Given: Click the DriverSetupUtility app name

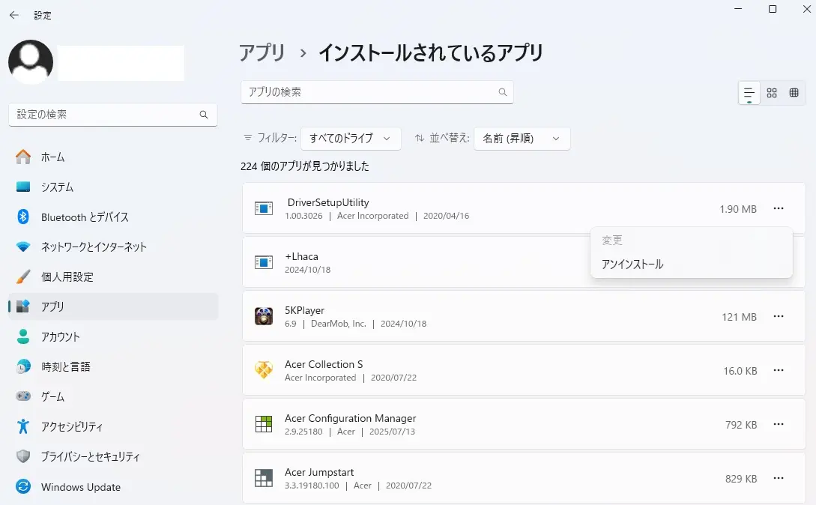Looking at the screenshot, I should [328, 202].
